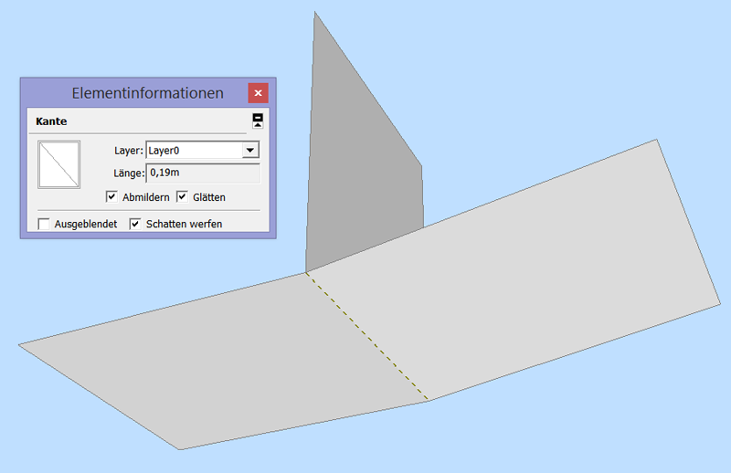The width and height of the screenshot is (731, 473).
Task: Disable the Schatten werfen checkbox
Action: pos(135,224)
